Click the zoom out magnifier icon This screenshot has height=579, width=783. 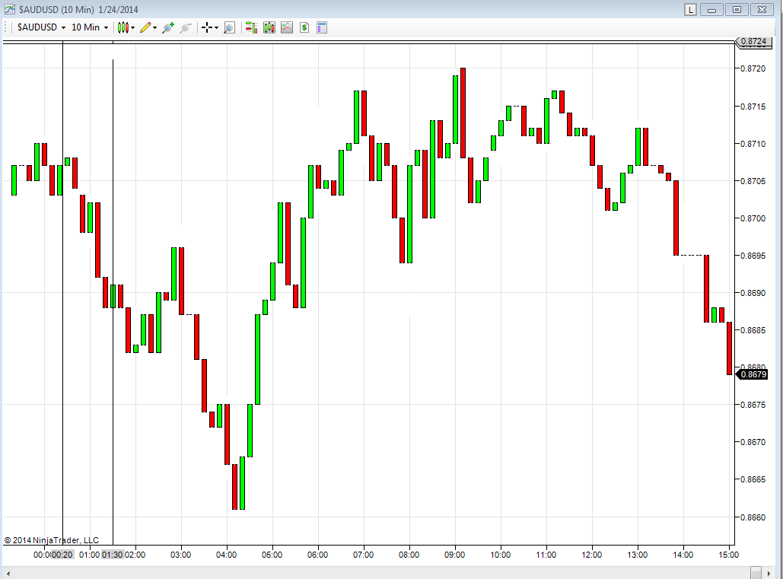(x=186, y=27)
